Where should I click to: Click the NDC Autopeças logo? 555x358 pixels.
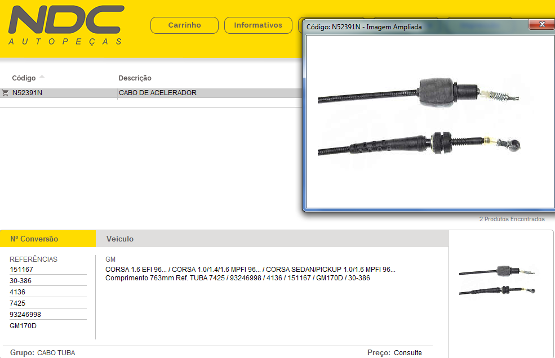point(66,25)
